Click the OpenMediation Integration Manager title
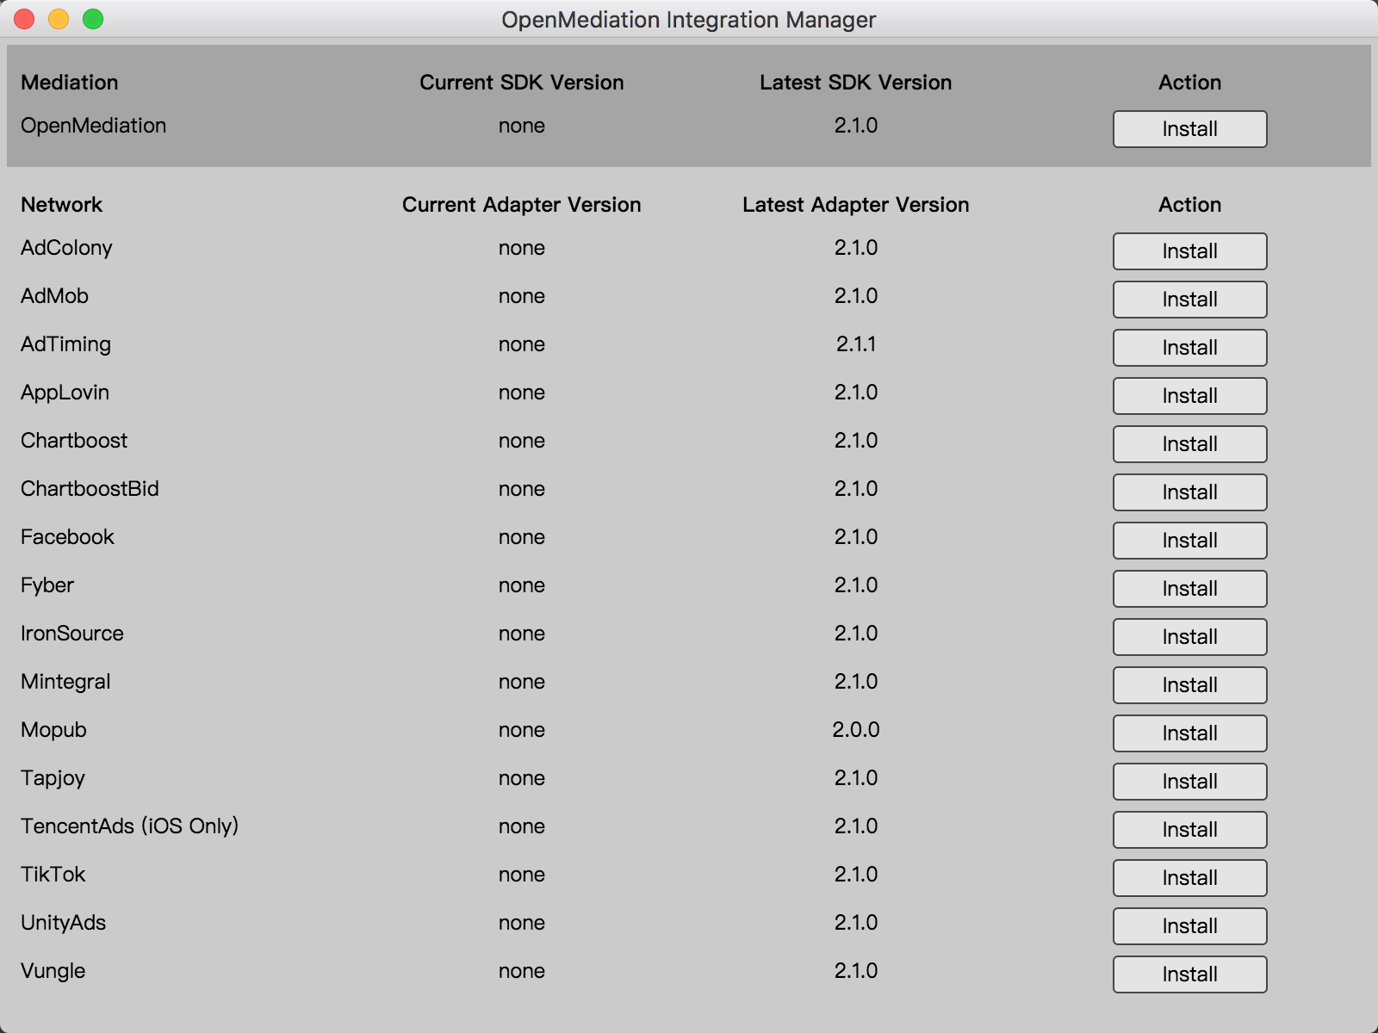The height and width of the screenshot is (1033, 1378). [689, 20]
